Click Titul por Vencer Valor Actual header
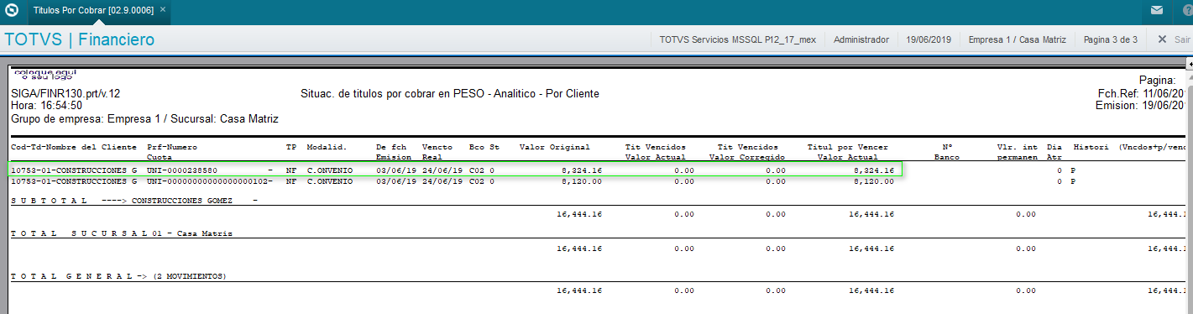 coord(847,152)
